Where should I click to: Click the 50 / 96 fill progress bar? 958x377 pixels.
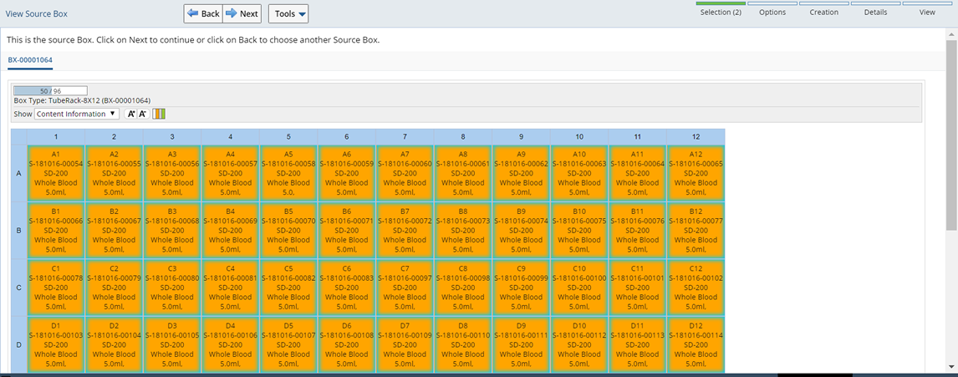coord(51,90)
